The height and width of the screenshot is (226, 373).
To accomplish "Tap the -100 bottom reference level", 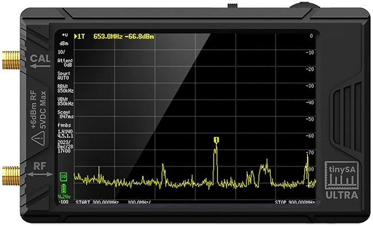I will click(x=64, y=202).
